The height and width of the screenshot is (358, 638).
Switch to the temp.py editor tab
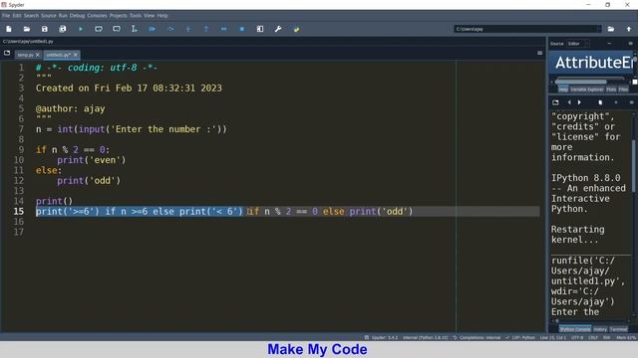pos(25,55)
